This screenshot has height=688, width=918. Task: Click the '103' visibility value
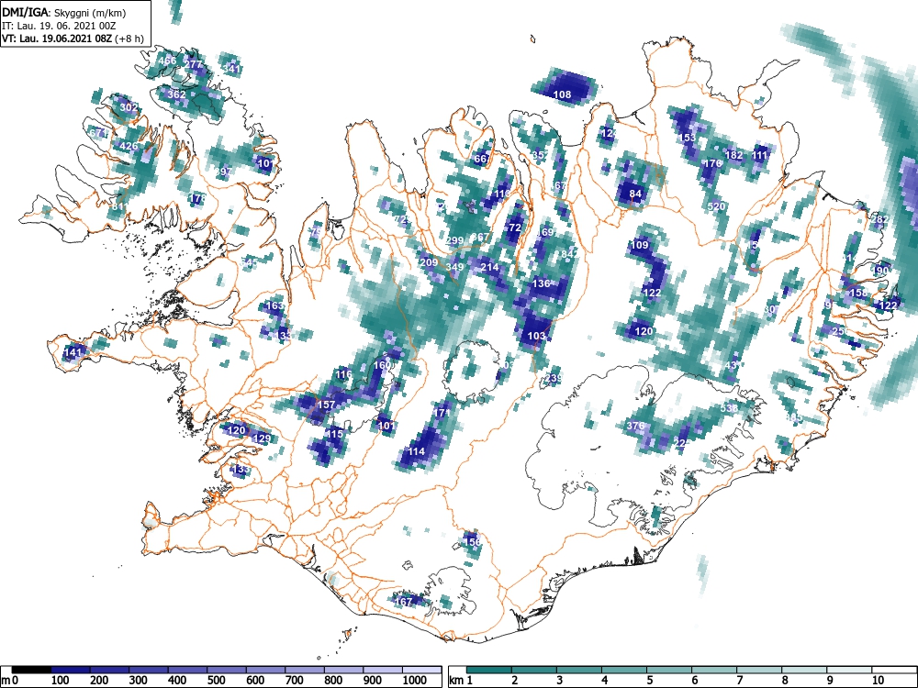click(x=536, y=336)
